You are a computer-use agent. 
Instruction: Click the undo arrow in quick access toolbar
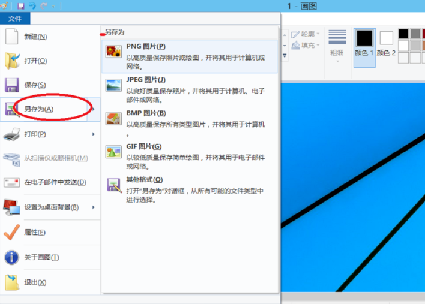[32, 5]
